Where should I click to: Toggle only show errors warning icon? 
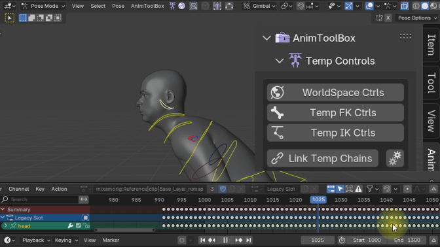[x=358, y=189]
